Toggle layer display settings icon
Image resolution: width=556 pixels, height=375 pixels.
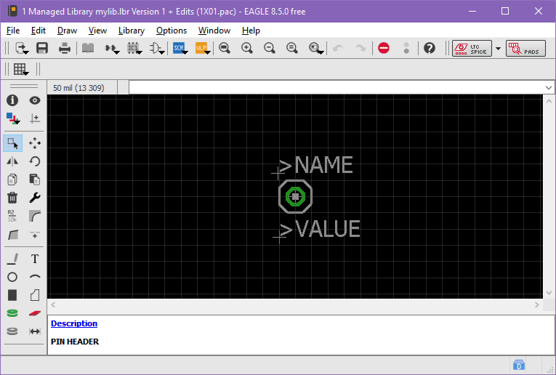(12, 118)
